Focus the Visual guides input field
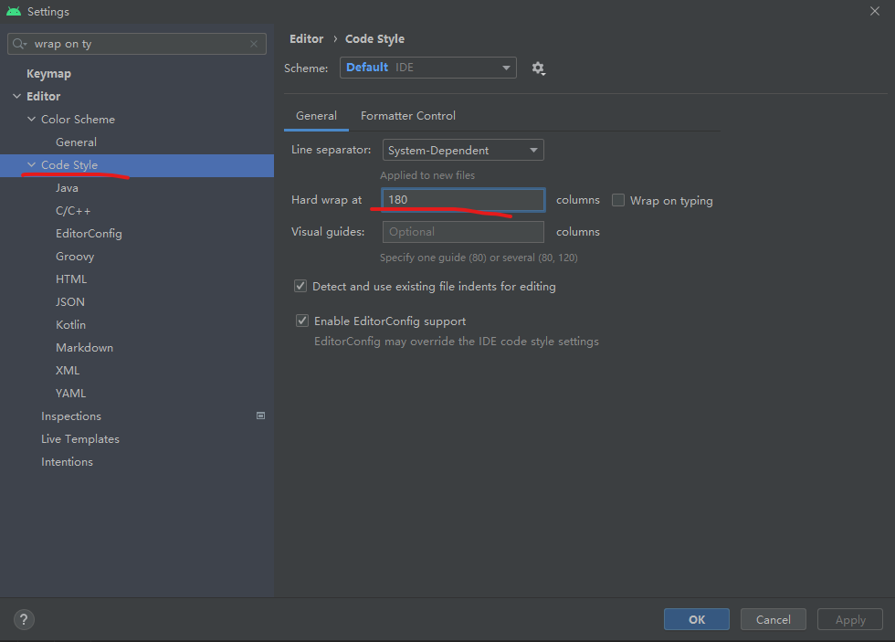This screenshot has height=642, width=895. pos(463,232)
